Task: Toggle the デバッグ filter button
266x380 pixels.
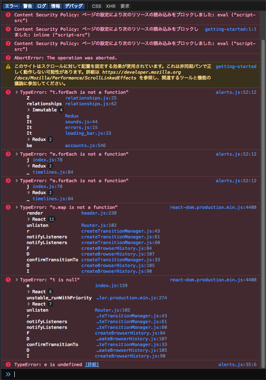Action: 74,6
